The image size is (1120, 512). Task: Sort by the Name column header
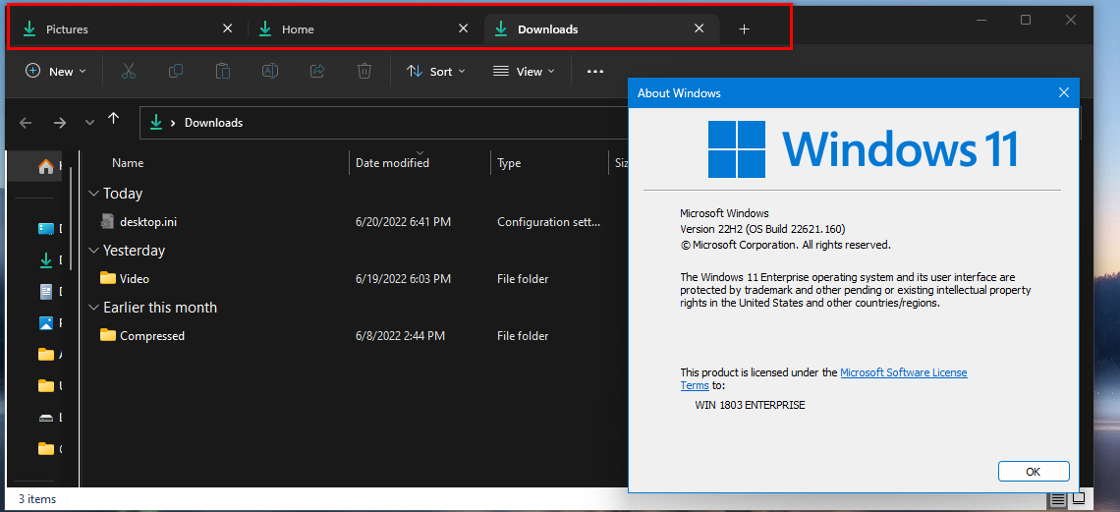point(127,163)
